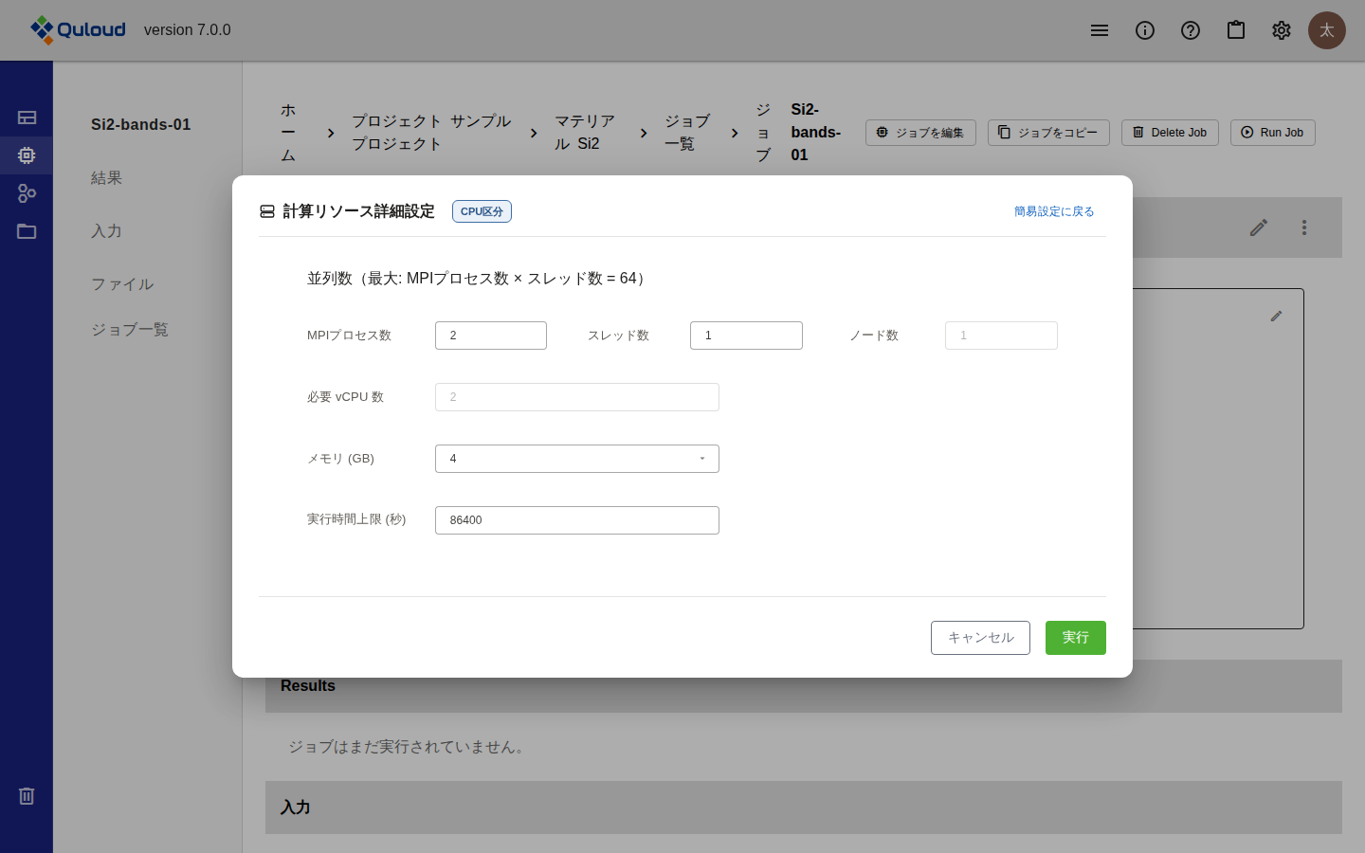
Task: Click the キャンセル button
Action: 980,638
